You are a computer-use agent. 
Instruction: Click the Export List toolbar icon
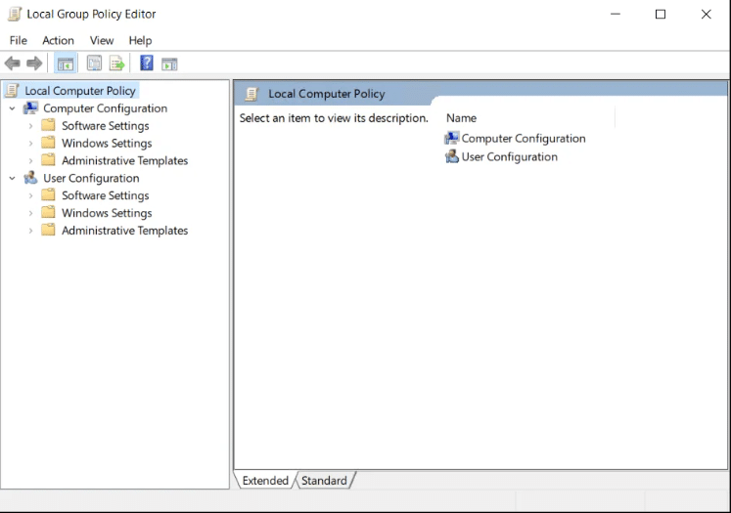[x=116, y=64]
